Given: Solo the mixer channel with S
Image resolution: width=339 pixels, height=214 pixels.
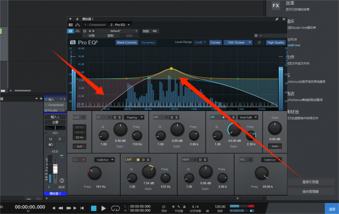Looking at the screenshot, I should point(60,139).
